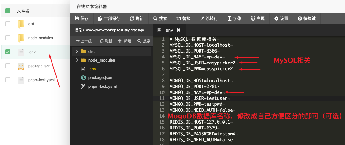Screen dimensions: 345x145
Task: Select dist folder row in editor tree
Action: click(111, 52)
